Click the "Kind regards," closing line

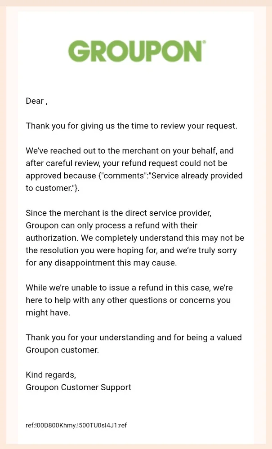pos(51,375)
